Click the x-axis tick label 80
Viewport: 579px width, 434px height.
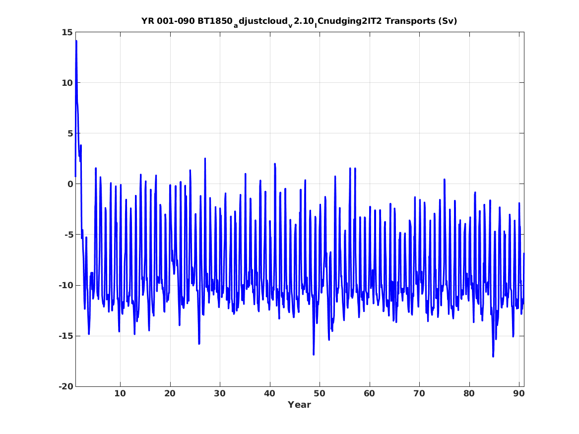pos(469,394)
